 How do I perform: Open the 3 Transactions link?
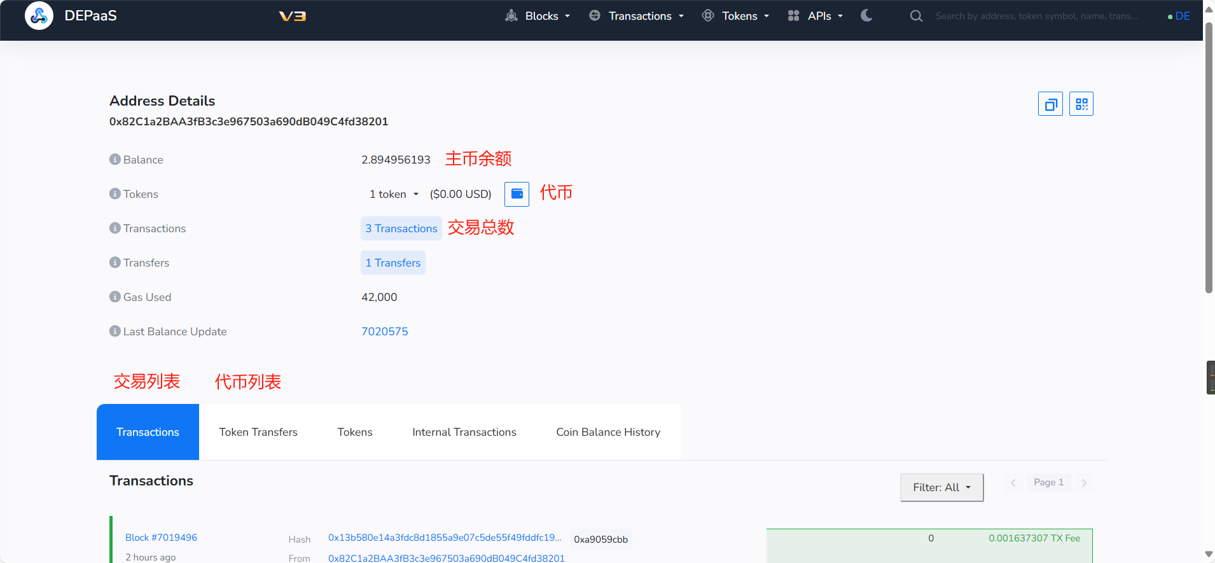pos(401,228)
